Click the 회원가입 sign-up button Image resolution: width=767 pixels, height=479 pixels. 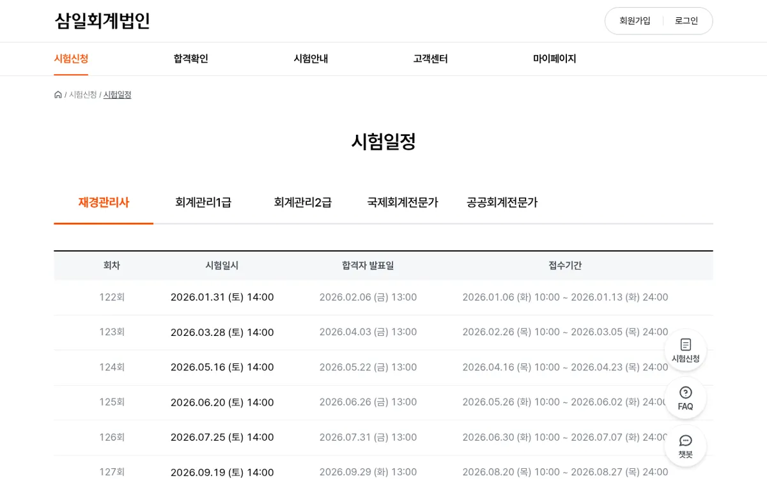635,21
